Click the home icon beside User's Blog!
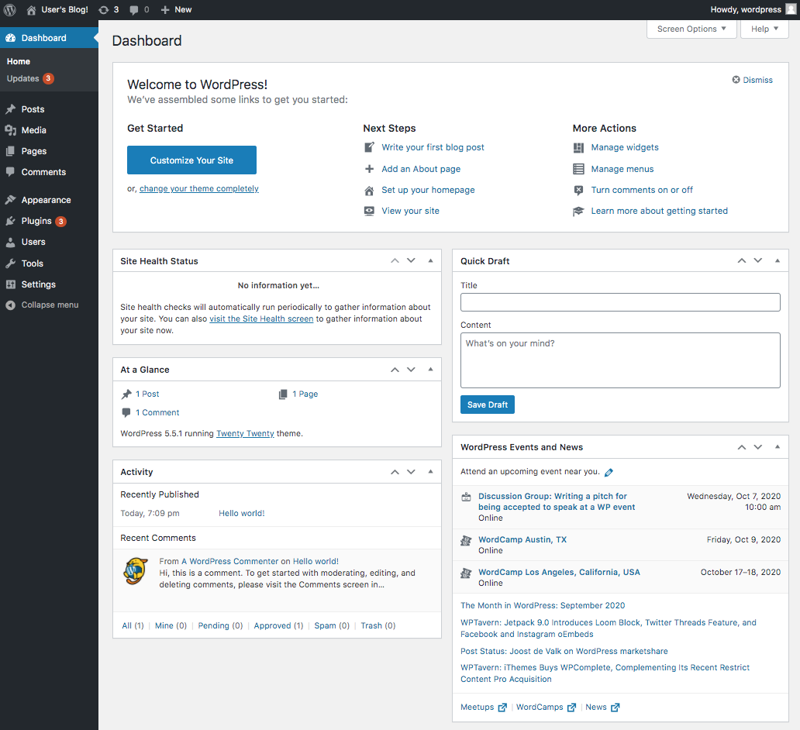800x730 pixels. coord(31,10)
